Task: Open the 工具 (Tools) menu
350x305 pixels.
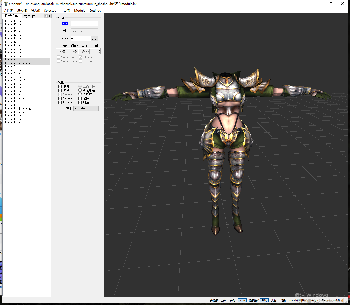Action: click(x=65, y=11)
